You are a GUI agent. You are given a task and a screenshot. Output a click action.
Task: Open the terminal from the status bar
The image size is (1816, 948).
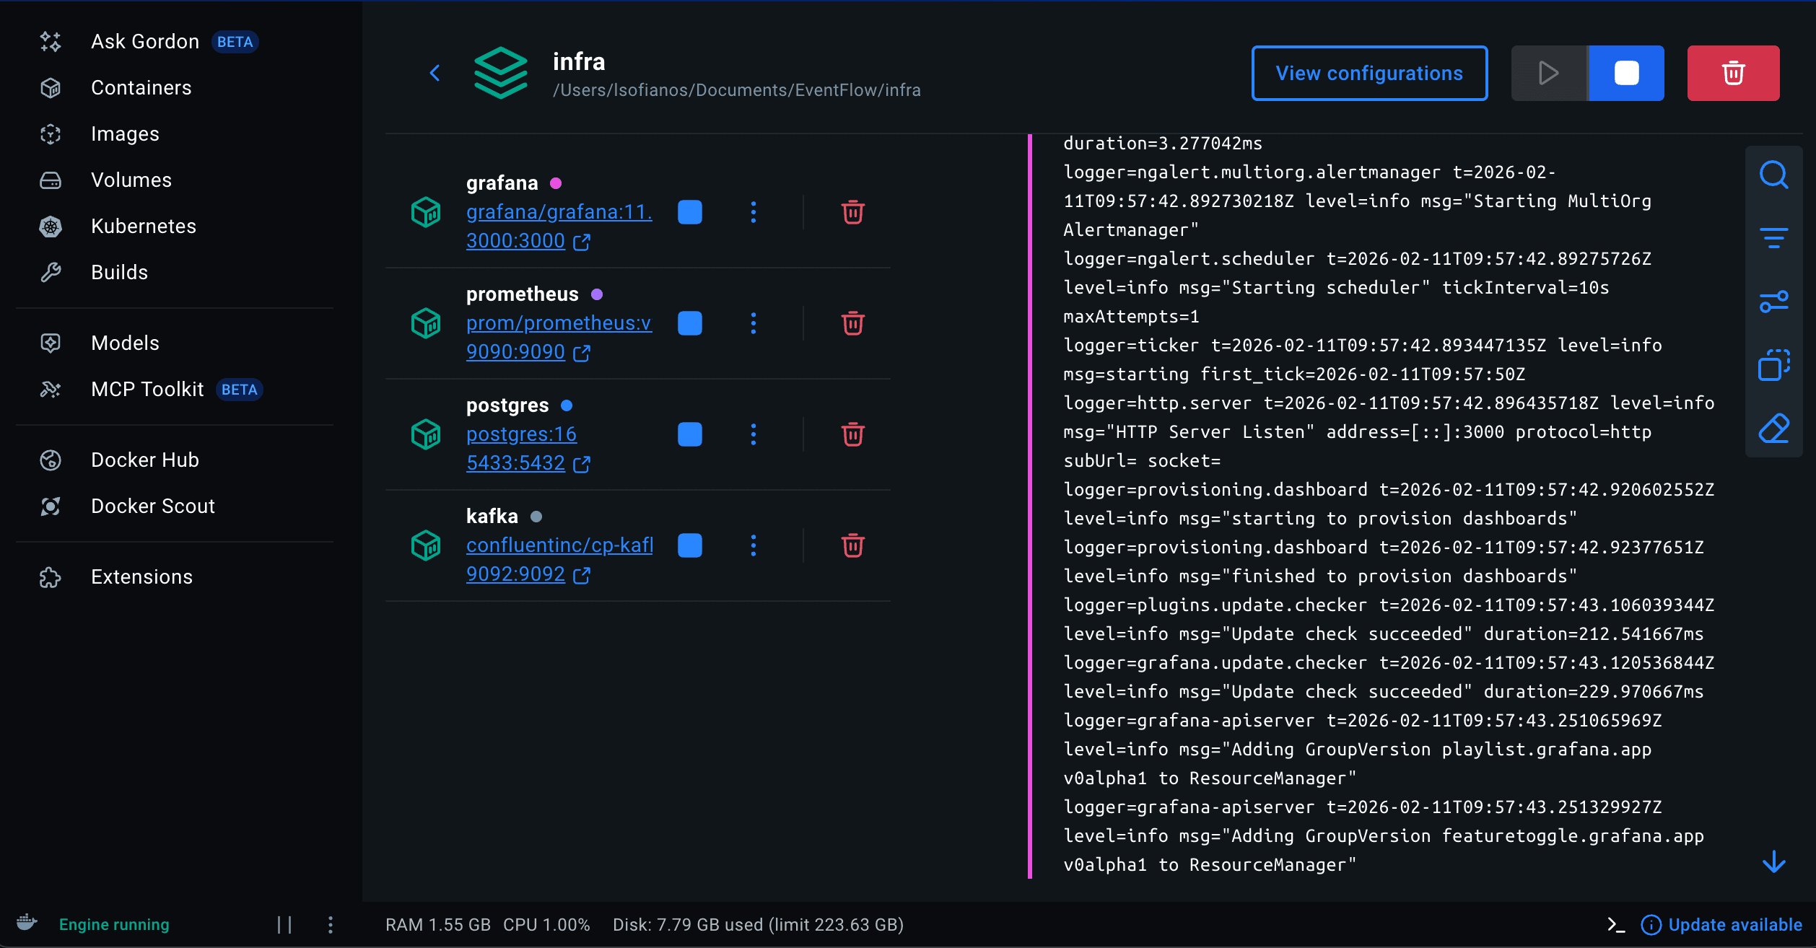[x=1617, y=924]
